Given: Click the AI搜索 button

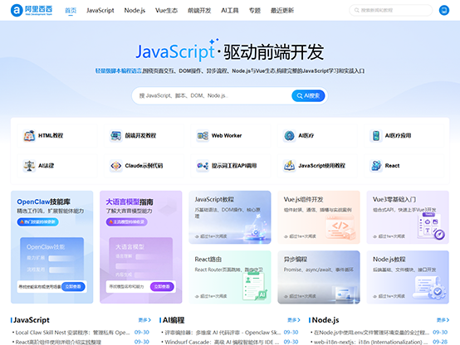Looking at the screenshot, I should [x=308, y=96].
